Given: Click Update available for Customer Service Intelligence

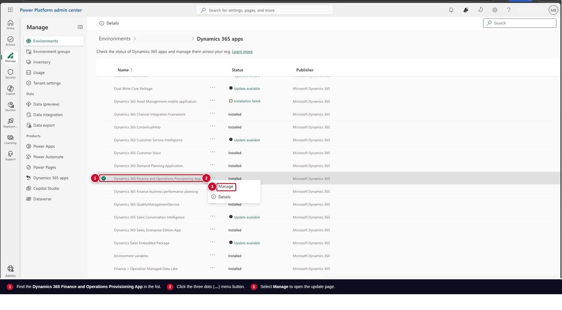Looking at the screenshot, I should 247,140.
